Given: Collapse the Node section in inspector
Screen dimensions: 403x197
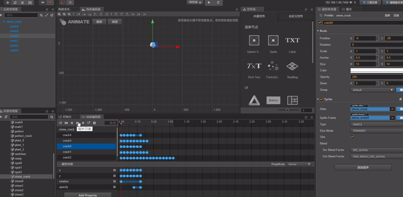Looking at the screenshot, I should point(318,31).
